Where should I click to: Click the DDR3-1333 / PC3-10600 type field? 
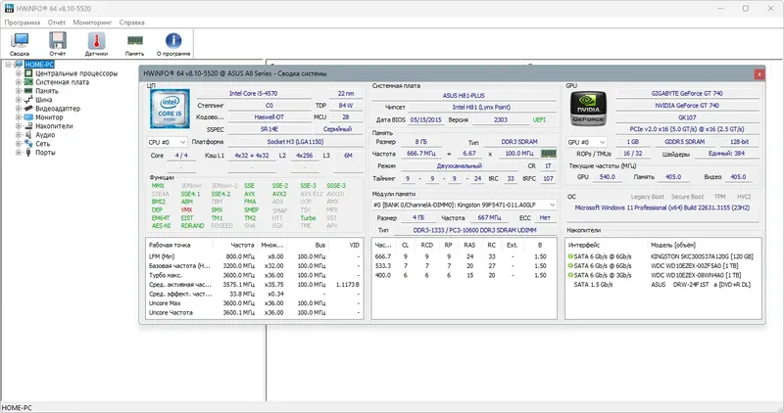click(x=474, y=230)
